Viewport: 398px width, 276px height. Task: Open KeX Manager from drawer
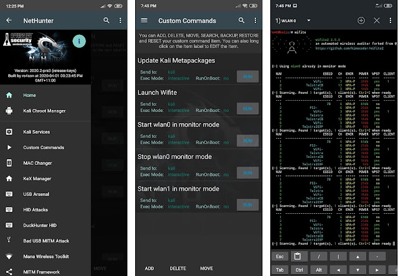(x=45, y=178)
